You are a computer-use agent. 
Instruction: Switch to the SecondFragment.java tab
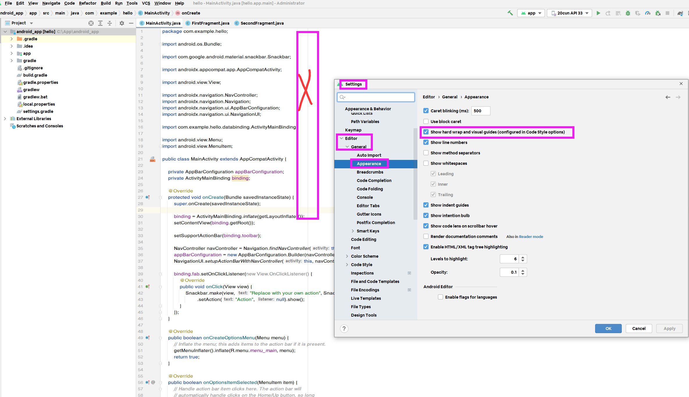[262, 23]
